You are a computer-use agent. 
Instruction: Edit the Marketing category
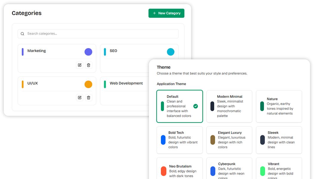tap(80, 65)
